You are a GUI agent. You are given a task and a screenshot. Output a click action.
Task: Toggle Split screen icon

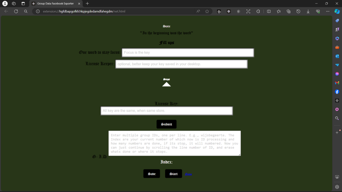point(269,11)
